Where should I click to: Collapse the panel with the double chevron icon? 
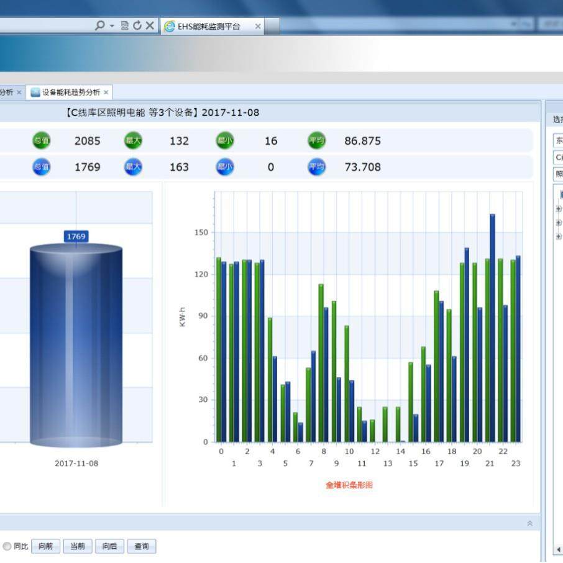pos(529,523)
